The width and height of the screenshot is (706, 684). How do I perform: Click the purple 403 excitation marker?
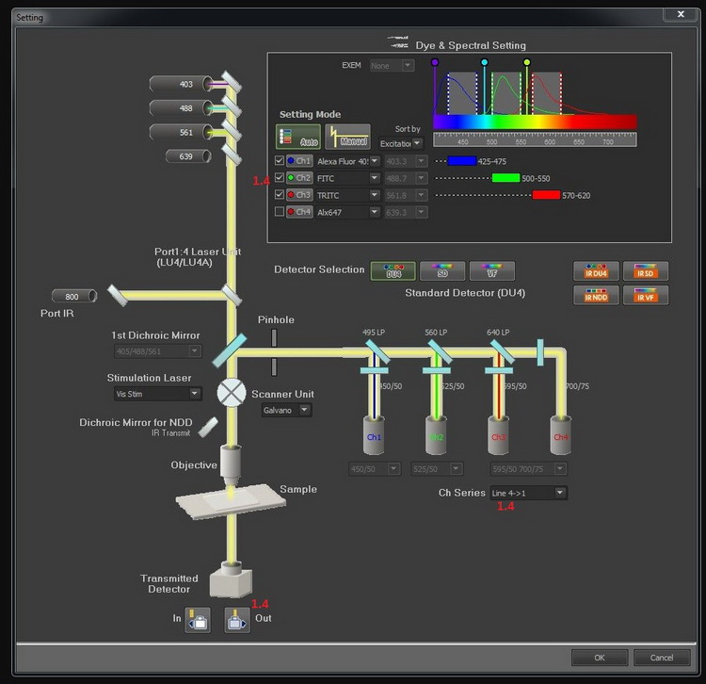(x=435, y=62)
